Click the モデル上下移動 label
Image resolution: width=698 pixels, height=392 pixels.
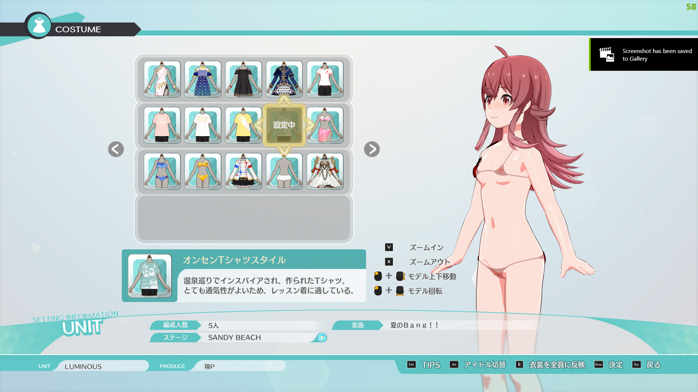click(432, 277)
